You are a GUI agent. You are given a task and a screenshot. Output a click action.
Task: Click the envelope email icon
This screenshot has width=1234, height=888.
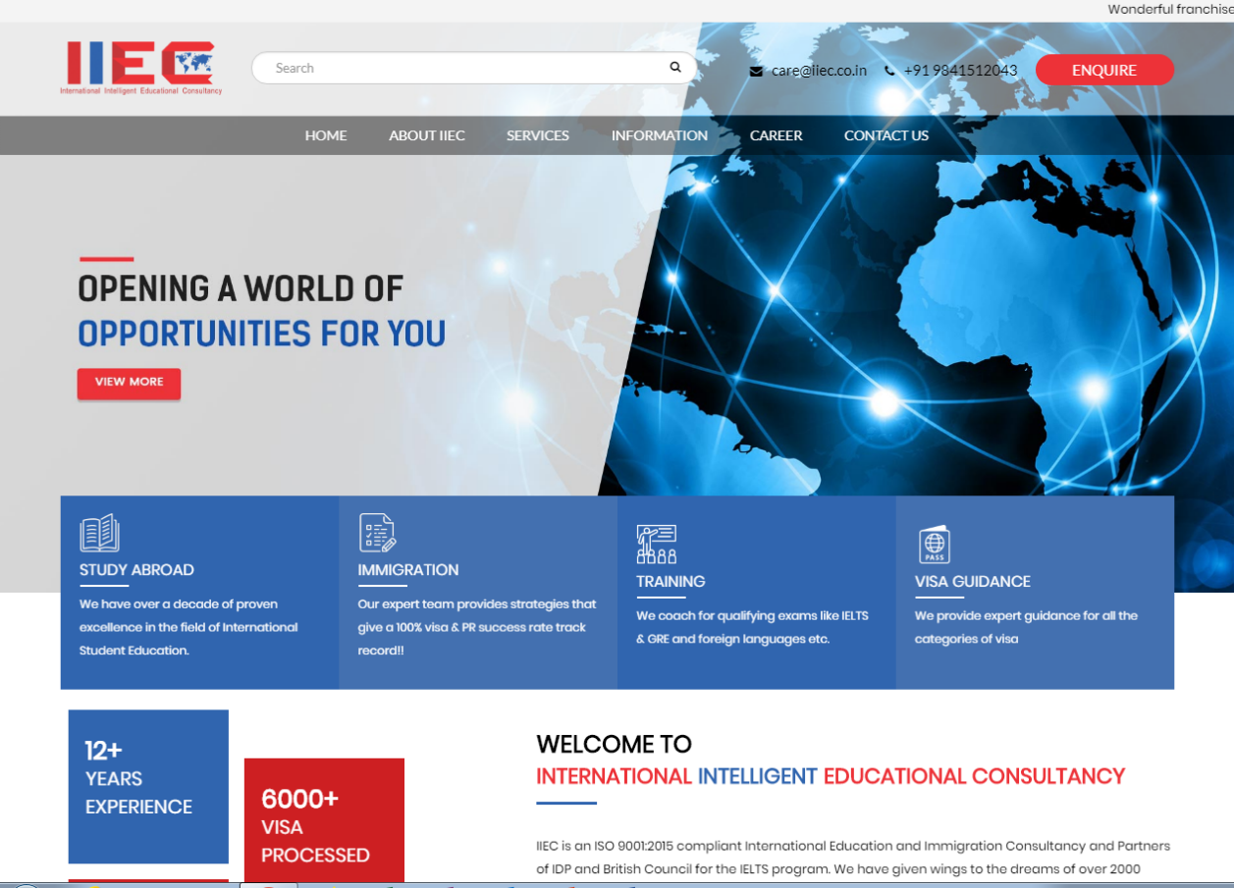point(756,71)
